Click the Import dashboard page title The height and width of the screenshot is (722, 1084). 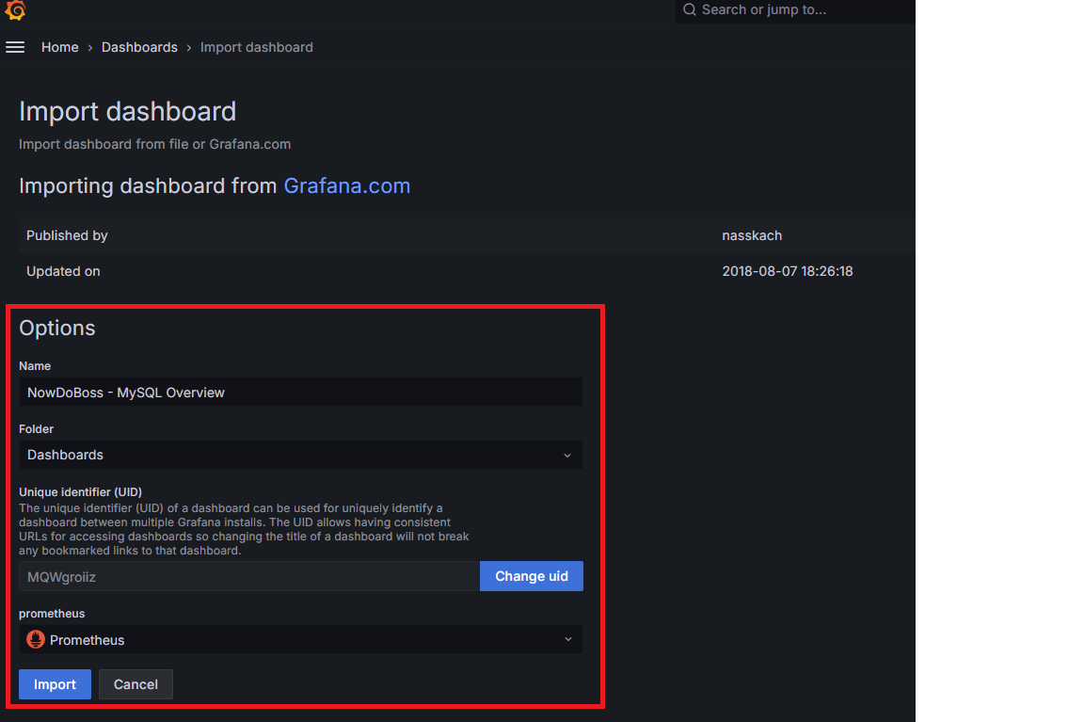click(x=128, y=112)
